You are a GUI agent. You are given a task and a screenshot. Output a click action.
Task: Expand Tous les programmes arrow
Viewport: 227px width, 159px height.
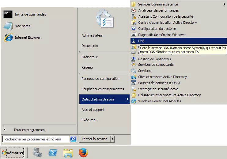click(x=5, y=130)
